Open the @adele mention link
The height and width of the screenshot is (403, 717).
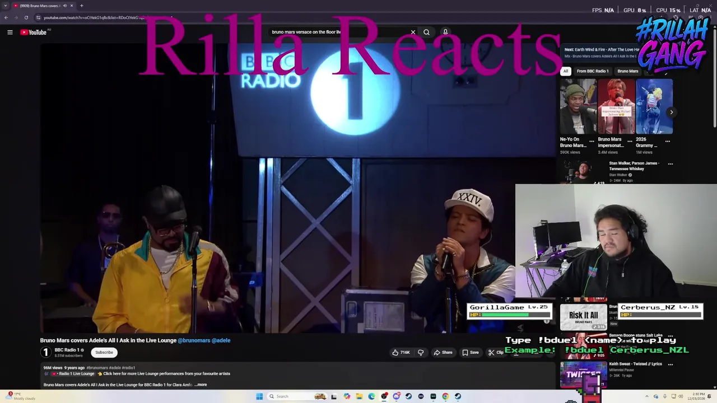[221, 340]
